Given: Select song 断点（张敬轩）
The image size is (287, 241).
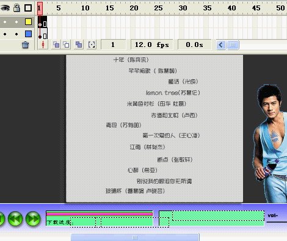Looking at the screenshot, I should click(175, 160).
